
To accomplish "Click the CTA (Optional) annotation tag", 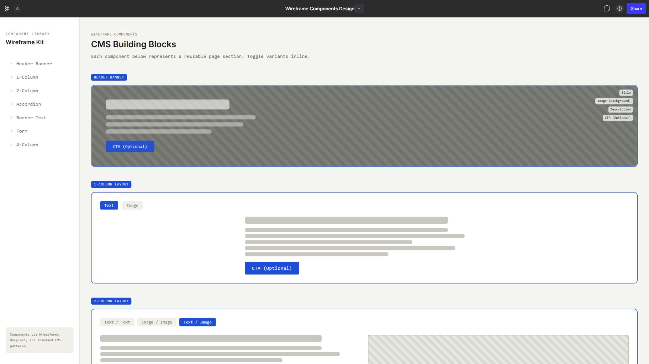I will point(618,118).
